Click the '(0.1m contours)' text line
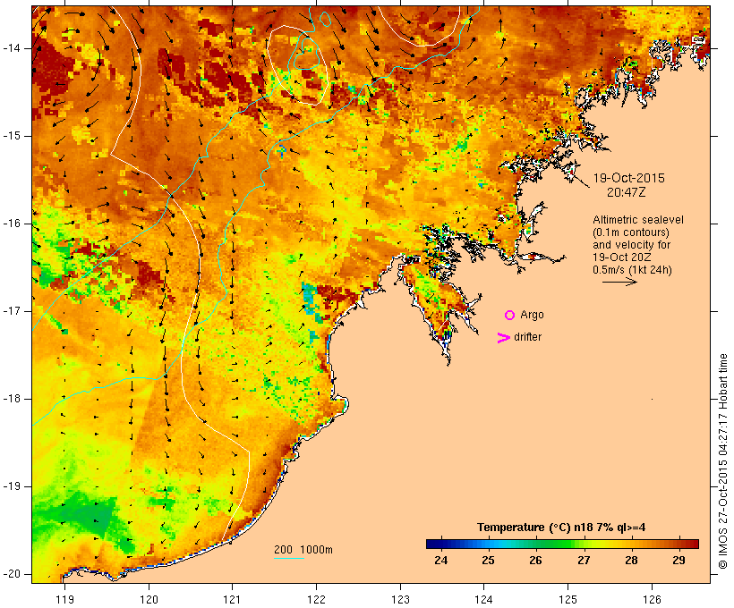This screenshot has width=734, height=608. tap(630, 232)
